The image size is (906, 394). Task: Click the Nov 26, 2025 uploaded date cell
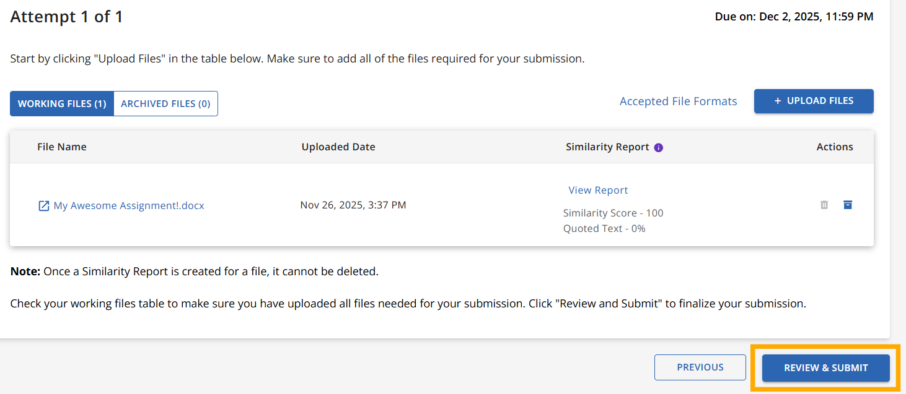353,205
